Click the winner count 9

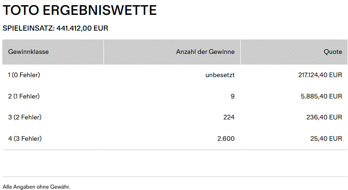coord(232,96)
